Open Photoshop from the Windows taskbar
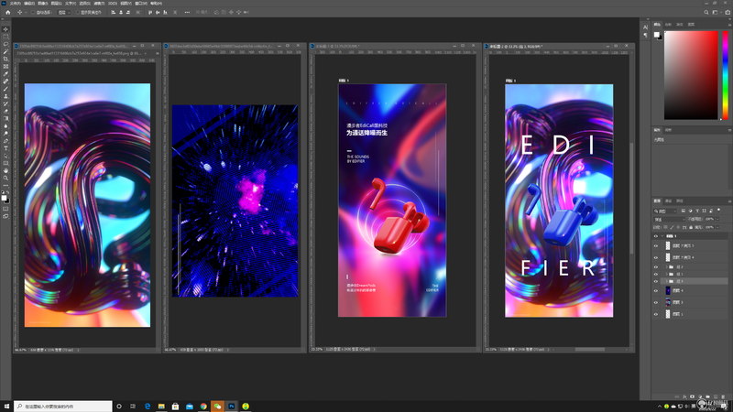Image resolution: width=733 pixels, height=412 pixels. [x=232, y=407]
